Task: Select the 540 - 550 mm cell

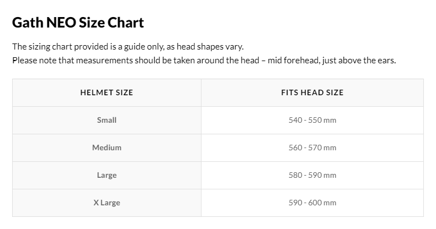Action: [312, 120]
